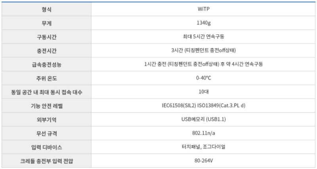Click the '형식' header cell
This screenshot has height=169, width=317.
pyautogui.click(x=46, y=9)
